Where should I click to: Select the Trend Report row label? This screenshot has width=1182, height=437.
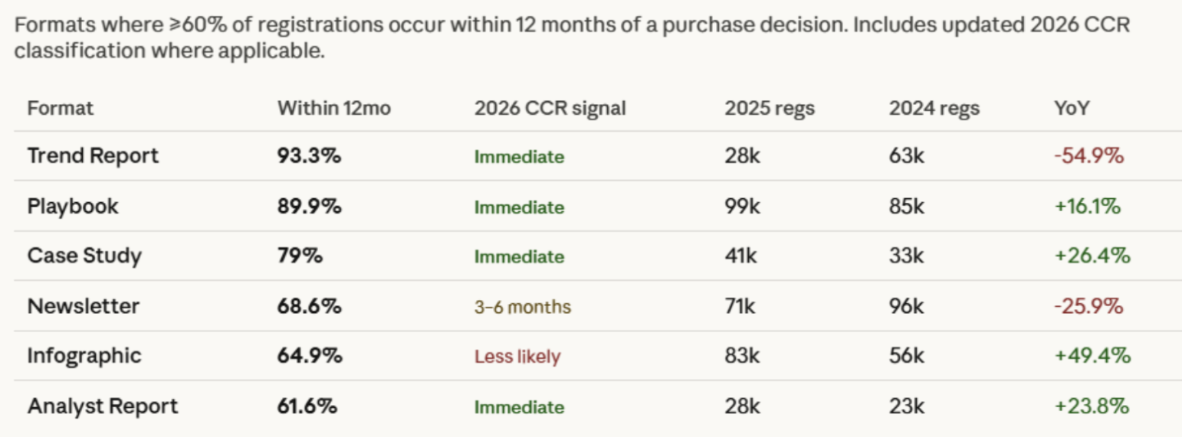coord(93,156)
